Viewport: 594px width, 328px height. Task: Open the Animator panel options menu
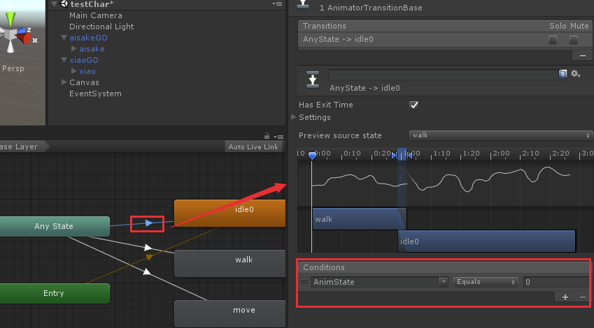[x=279, y=137]
